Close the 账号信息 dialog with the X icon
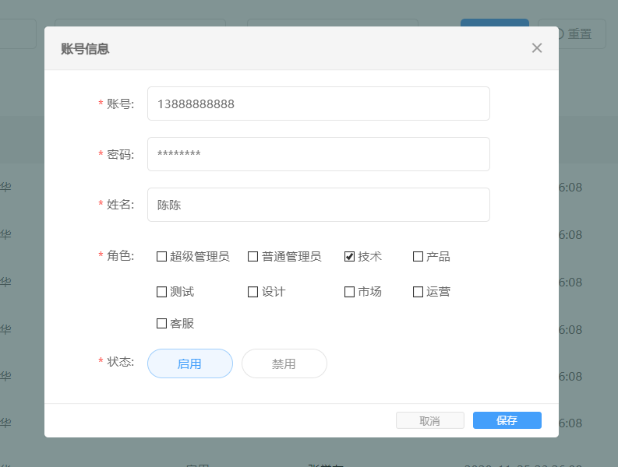This screenshot has width=618, height=467. click(x=537, y=48)
